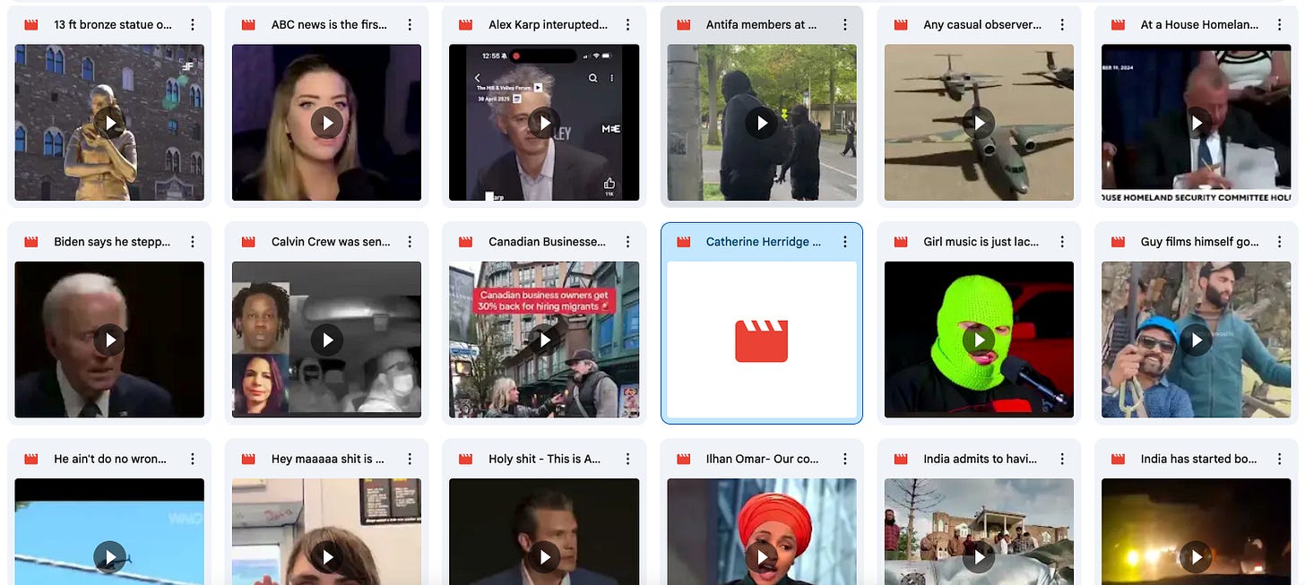Image resolution: width=1305 pixels, height=585 pixels.
Task: Click large video placeholder on Catherine Herridge card
Action: (x=762, y=340)
